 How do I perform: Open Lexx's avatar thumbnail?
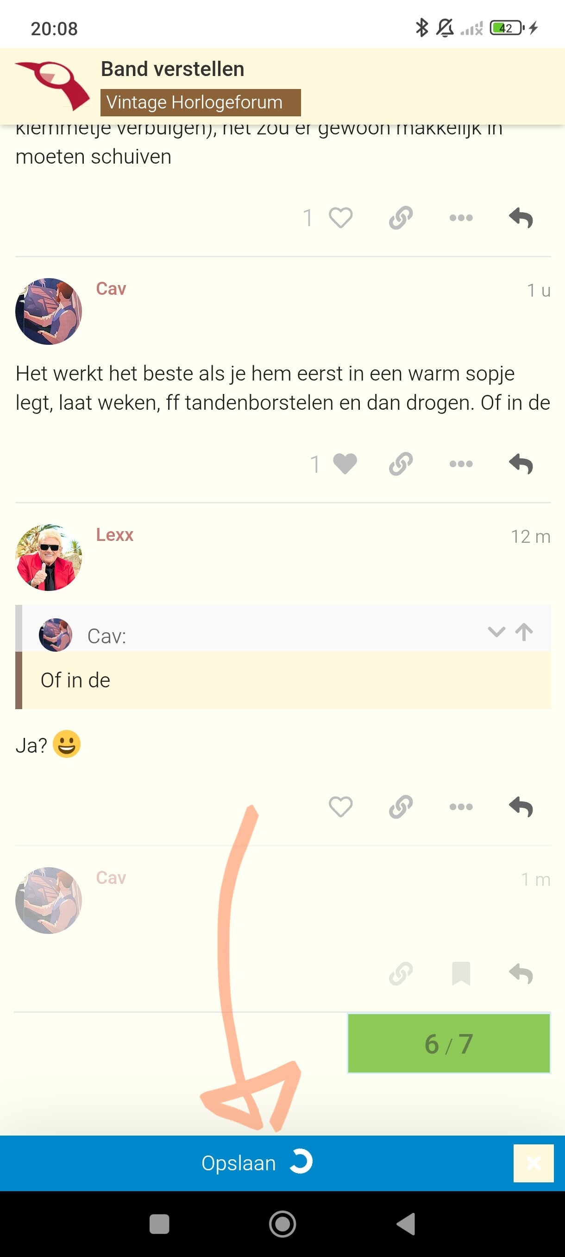pos(48,557)
